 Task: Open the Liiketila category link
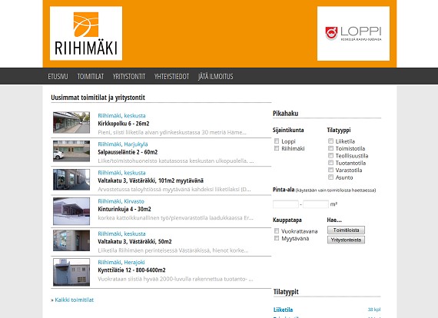click(284, 310)
